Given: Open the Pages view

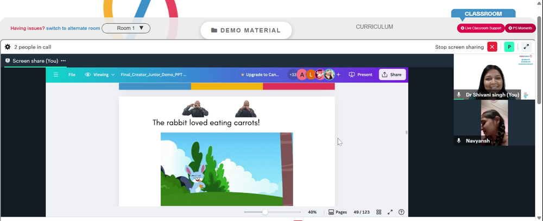Looking at the screenshot, I should coord(338,212).
